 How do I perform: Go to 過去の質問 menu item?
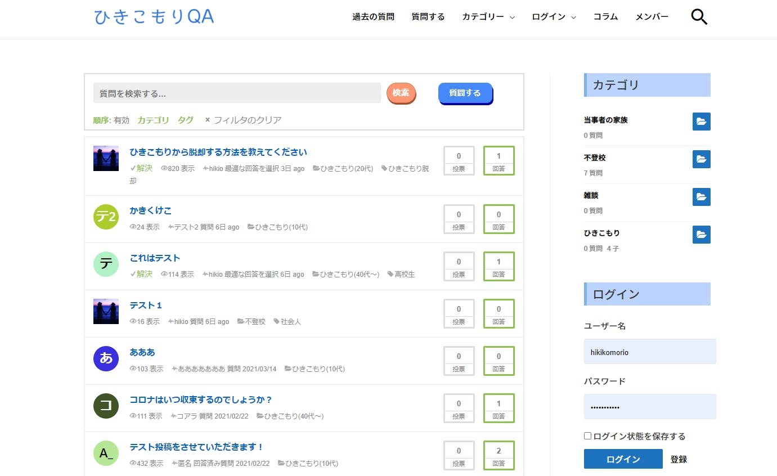[x=373, y=17]
